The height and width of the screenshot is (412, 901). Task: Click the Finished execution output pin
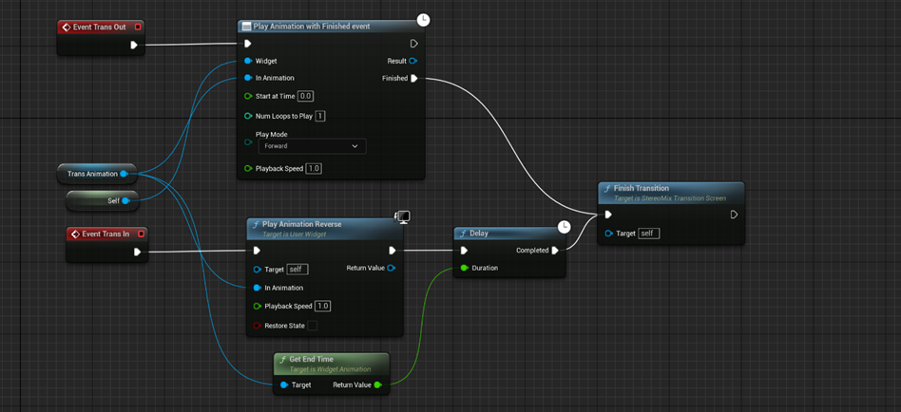413,79
